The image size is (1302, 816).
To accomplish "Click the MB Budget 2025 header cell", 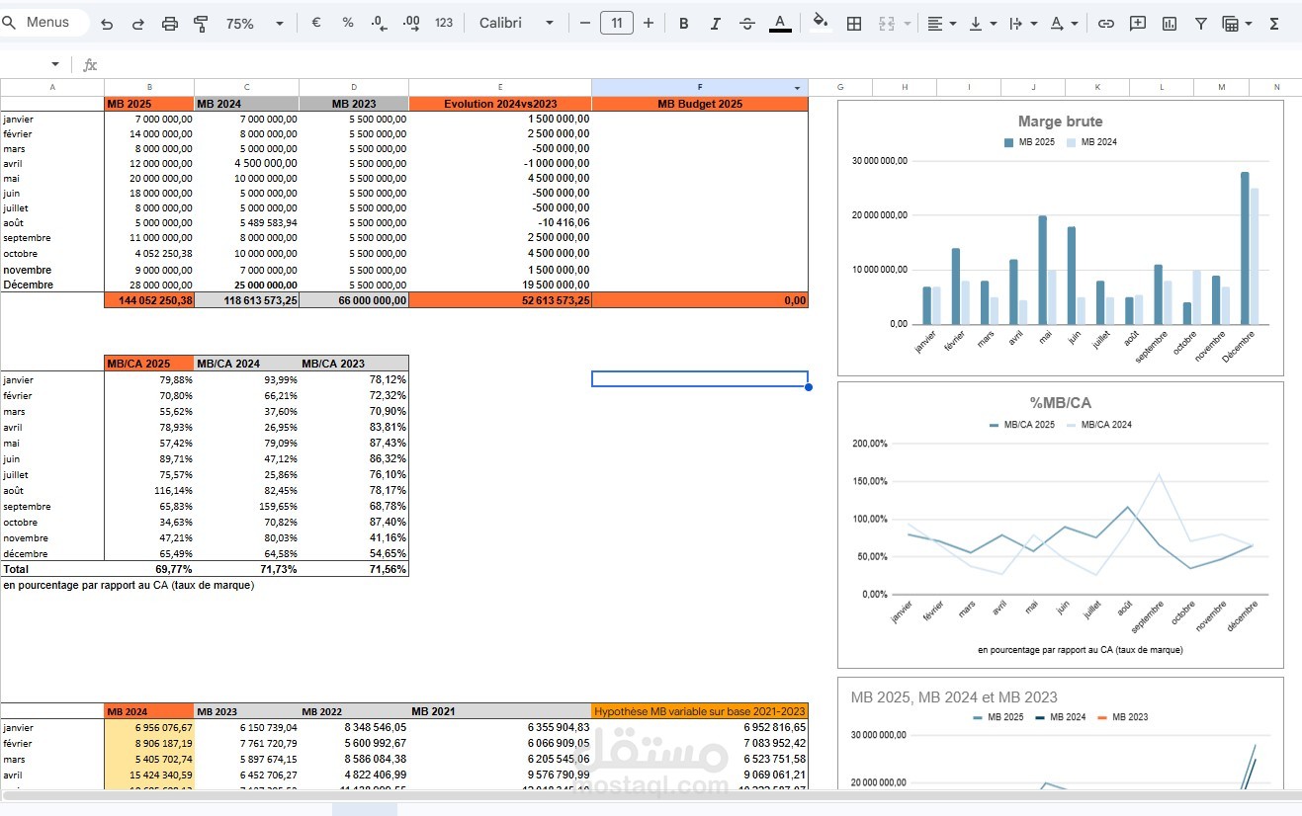I will (x=700, y=104).
